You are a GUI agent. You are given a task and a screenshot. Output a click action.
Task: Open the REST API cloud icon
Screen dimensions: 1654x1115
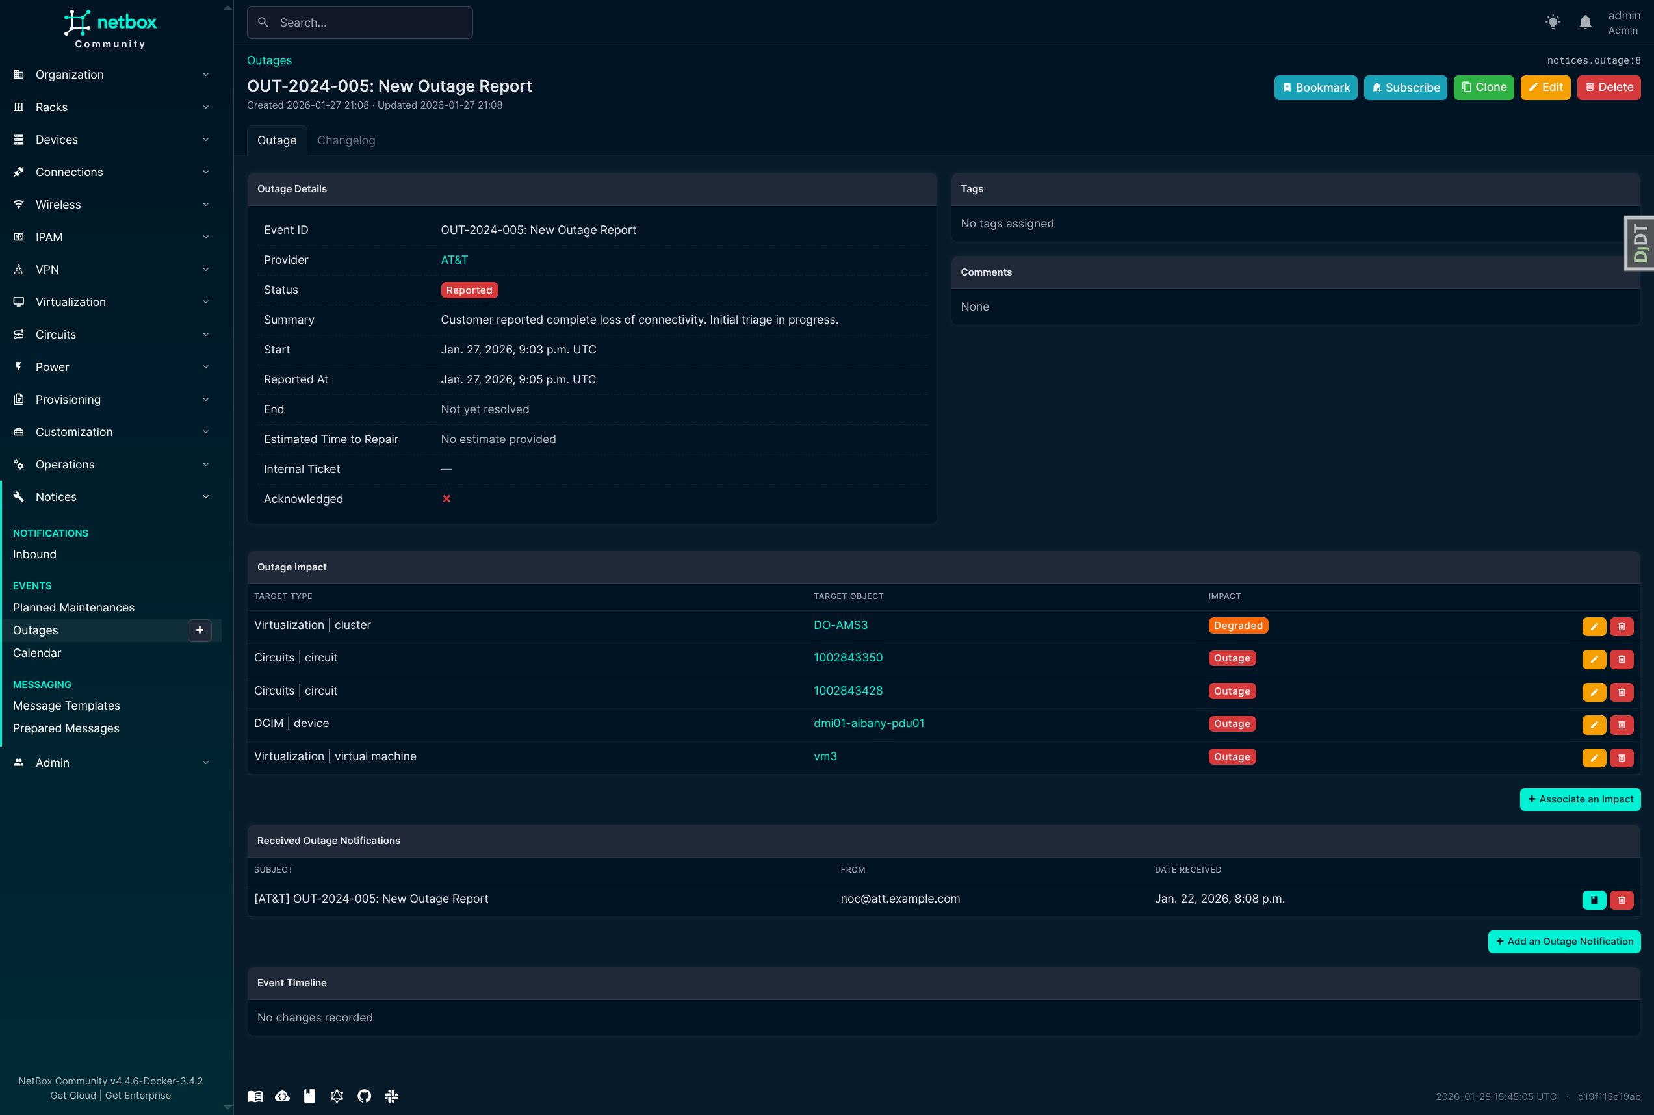282,1096
